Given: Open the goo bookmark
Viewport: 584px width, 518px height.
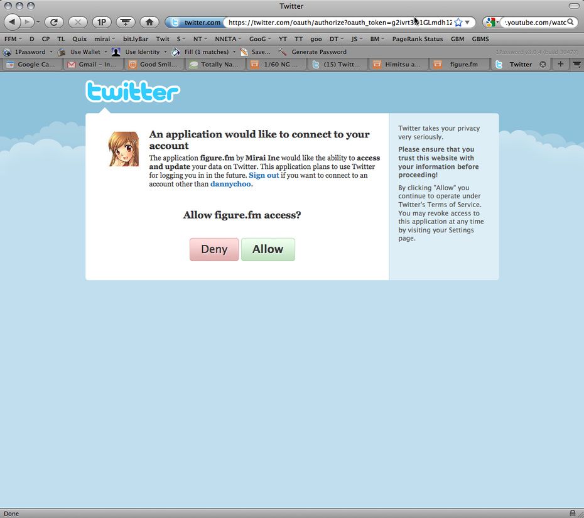Looking at the screenshot, I should (x=316, y=39).
